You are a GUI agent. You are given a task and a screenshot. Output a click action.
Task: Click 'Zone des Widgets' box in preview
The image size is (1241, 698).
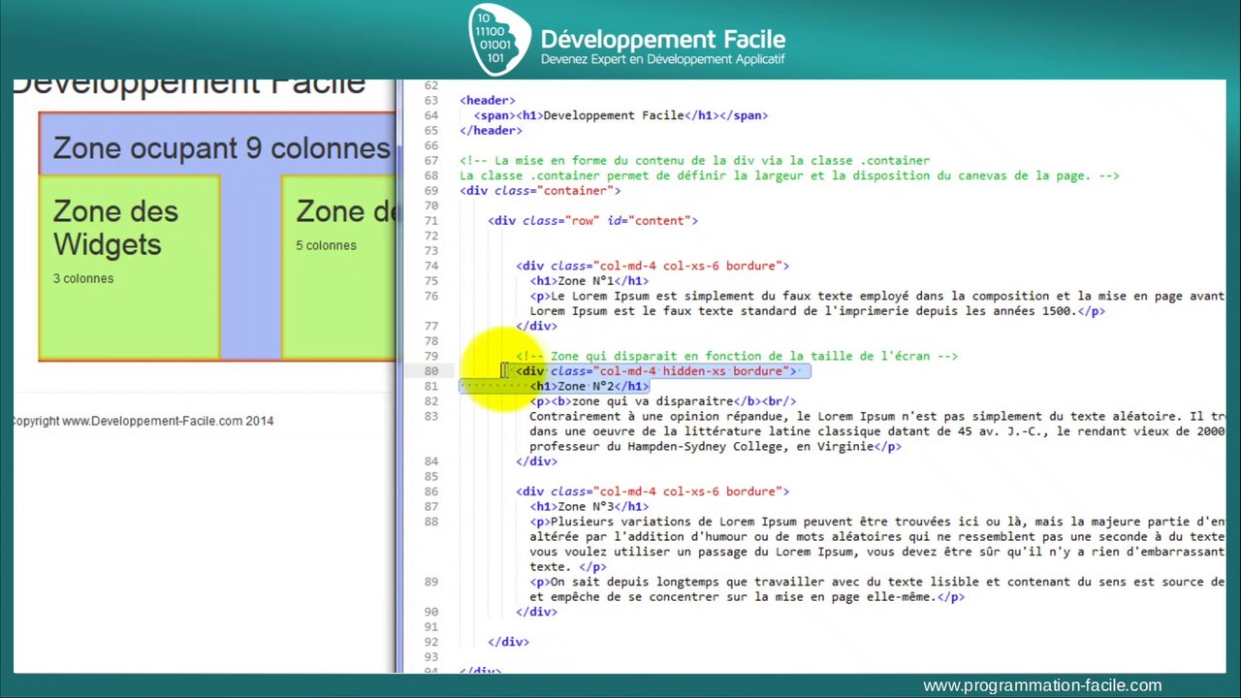pyautogui.click(x=130, y=268)
